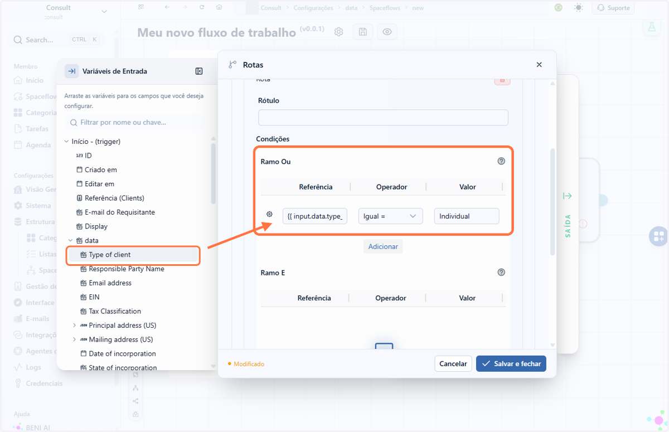Click the Valor field containing Individual
Viewport: 669px width, 432px height.
point(467,216)
